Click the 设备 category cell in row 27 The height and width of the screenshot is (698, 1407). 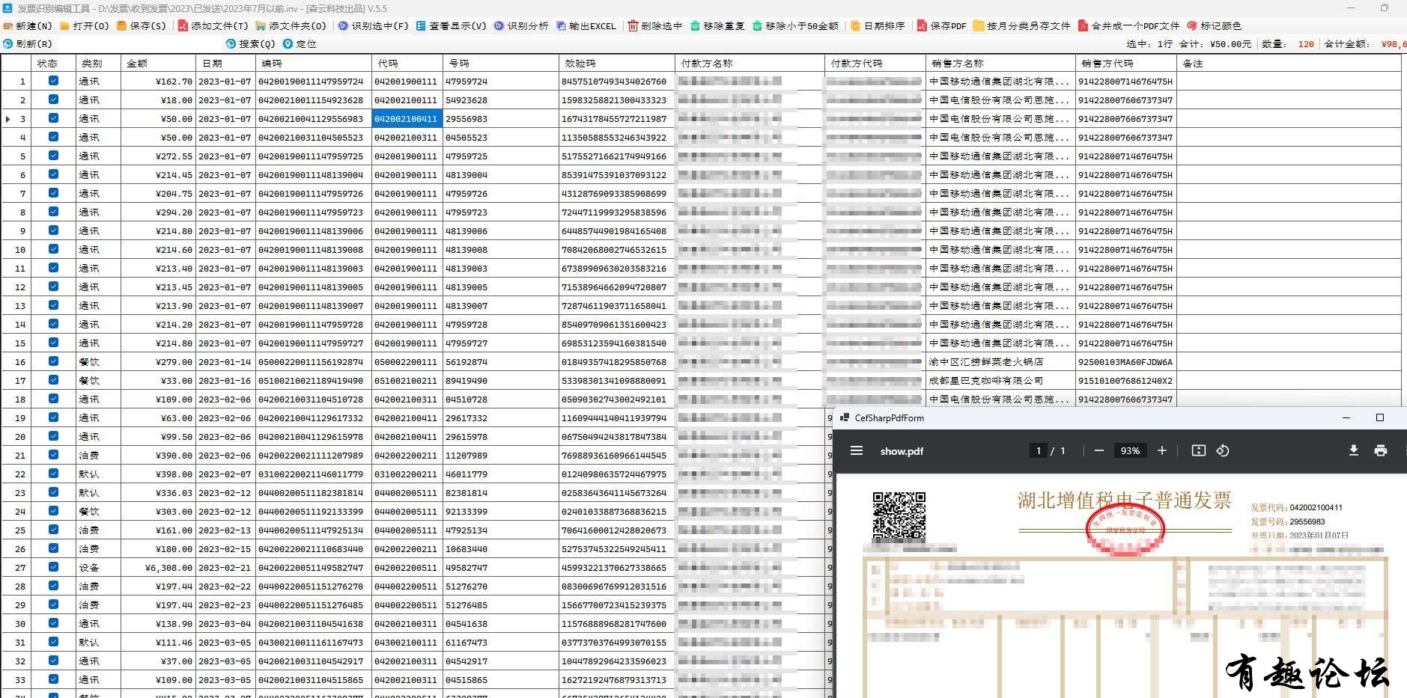click(98, 568)
